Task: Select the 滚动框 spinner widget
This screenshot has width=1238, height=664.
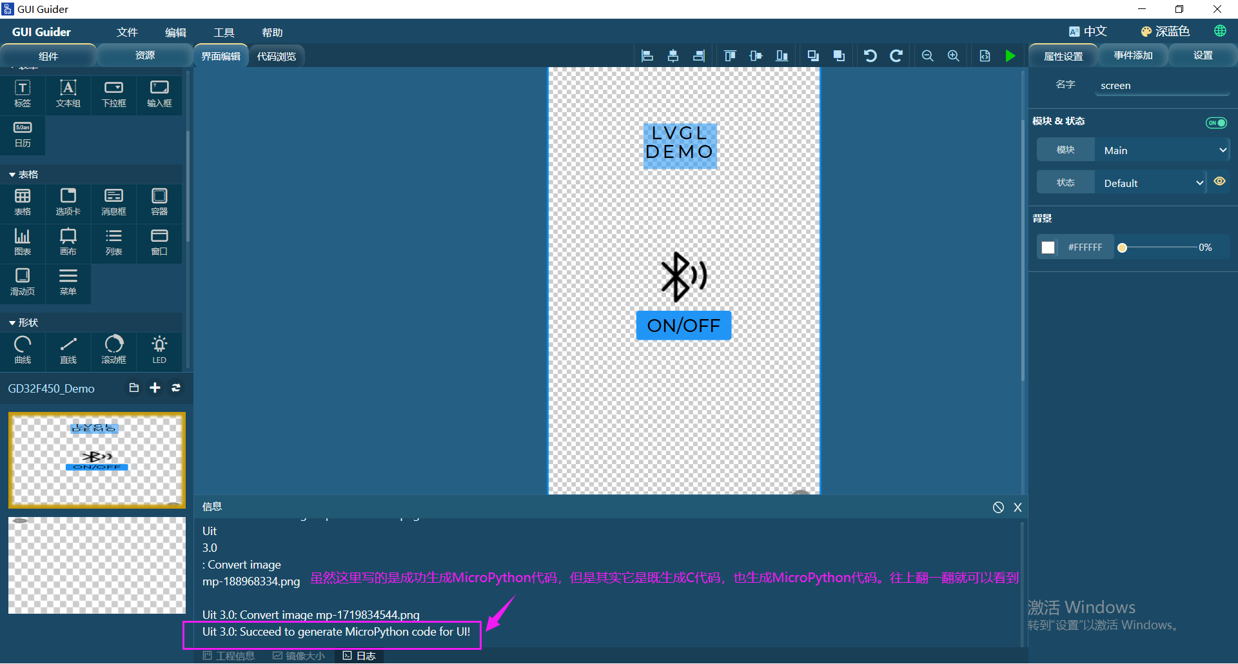Action: coord(114,351)
